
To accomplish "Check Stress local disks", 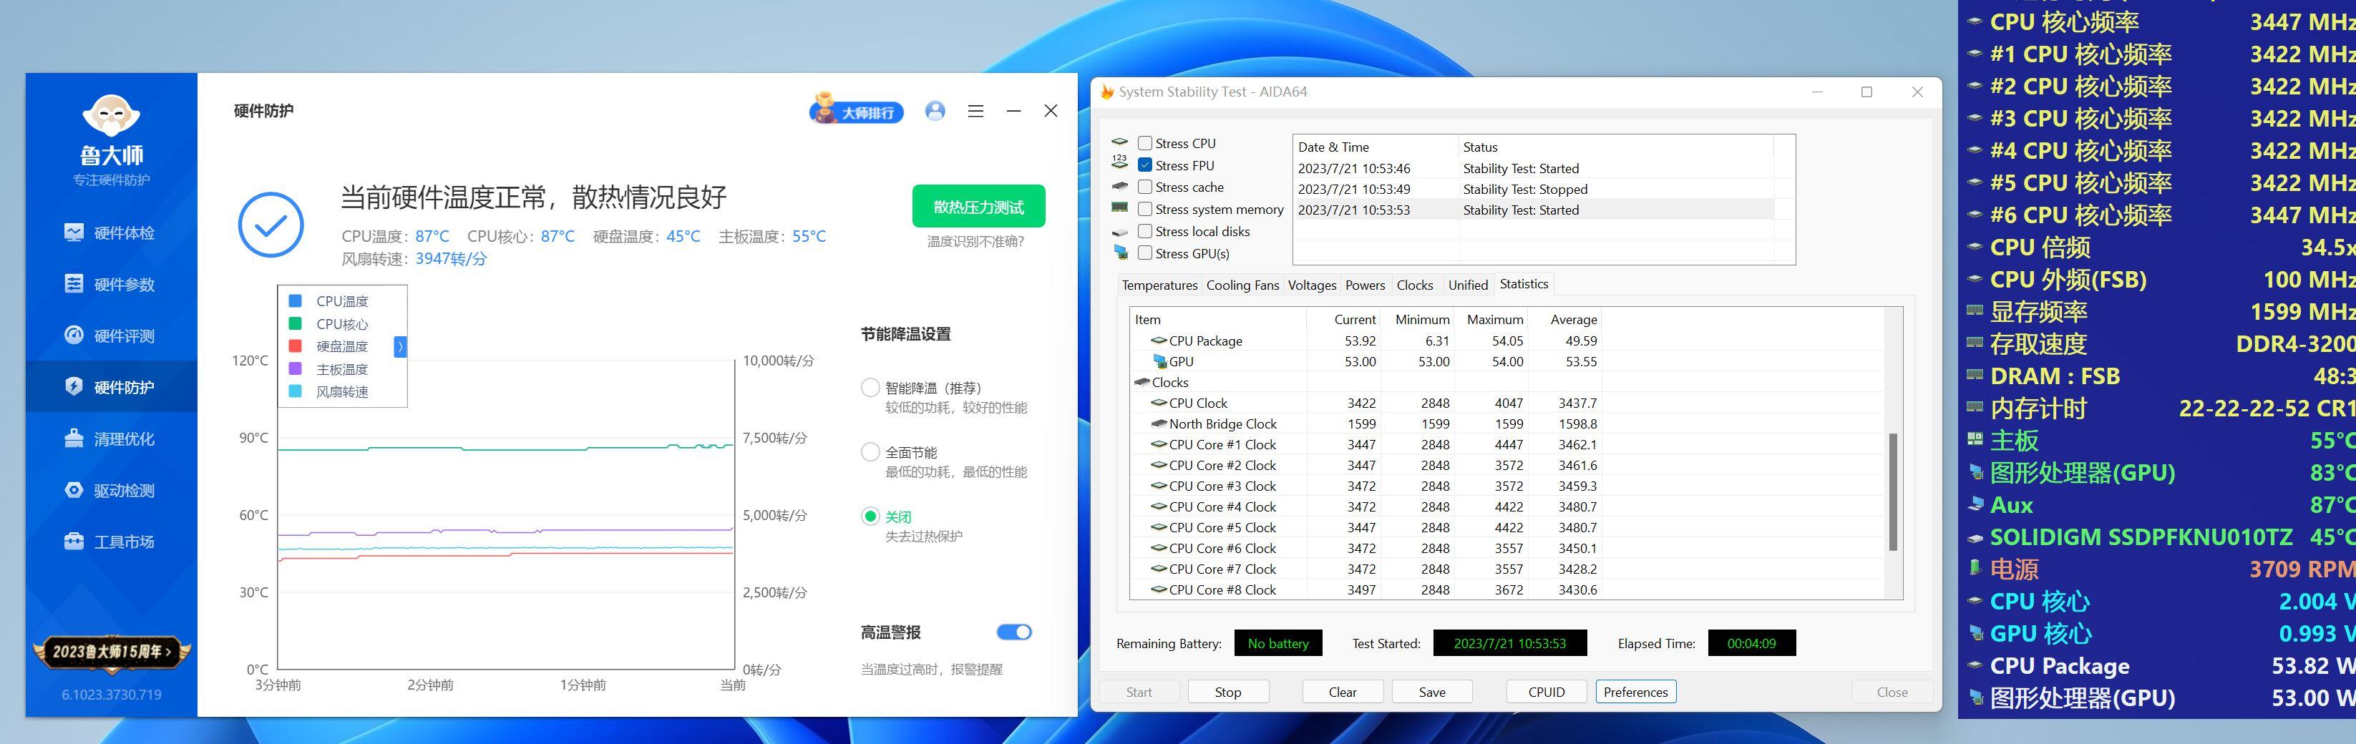I will coord(1144,231).
